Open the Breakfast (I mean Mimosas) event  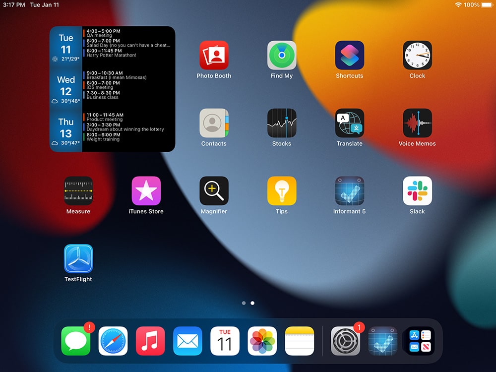click(x=129, y=75)
